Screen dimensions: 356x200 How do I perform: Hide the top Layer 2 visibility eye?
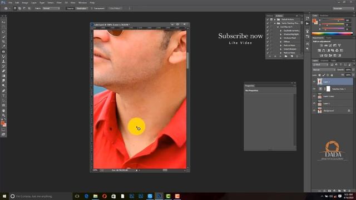pos(314,82)
